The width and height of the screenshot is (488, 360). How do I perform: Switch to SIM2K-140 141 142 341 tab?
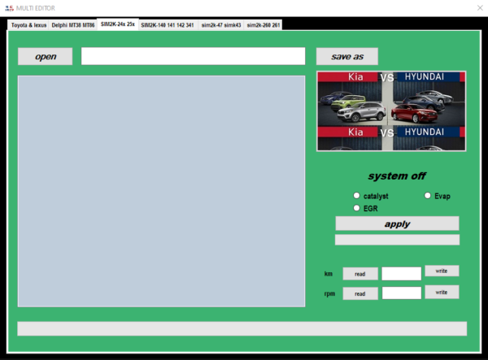(x=168, y=25)
